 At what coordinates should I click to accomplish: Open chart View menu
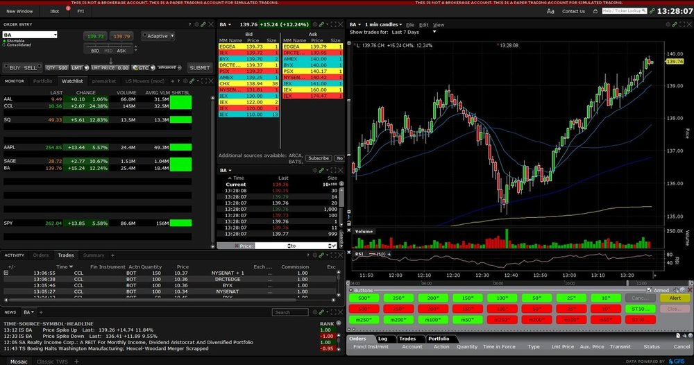438,25
